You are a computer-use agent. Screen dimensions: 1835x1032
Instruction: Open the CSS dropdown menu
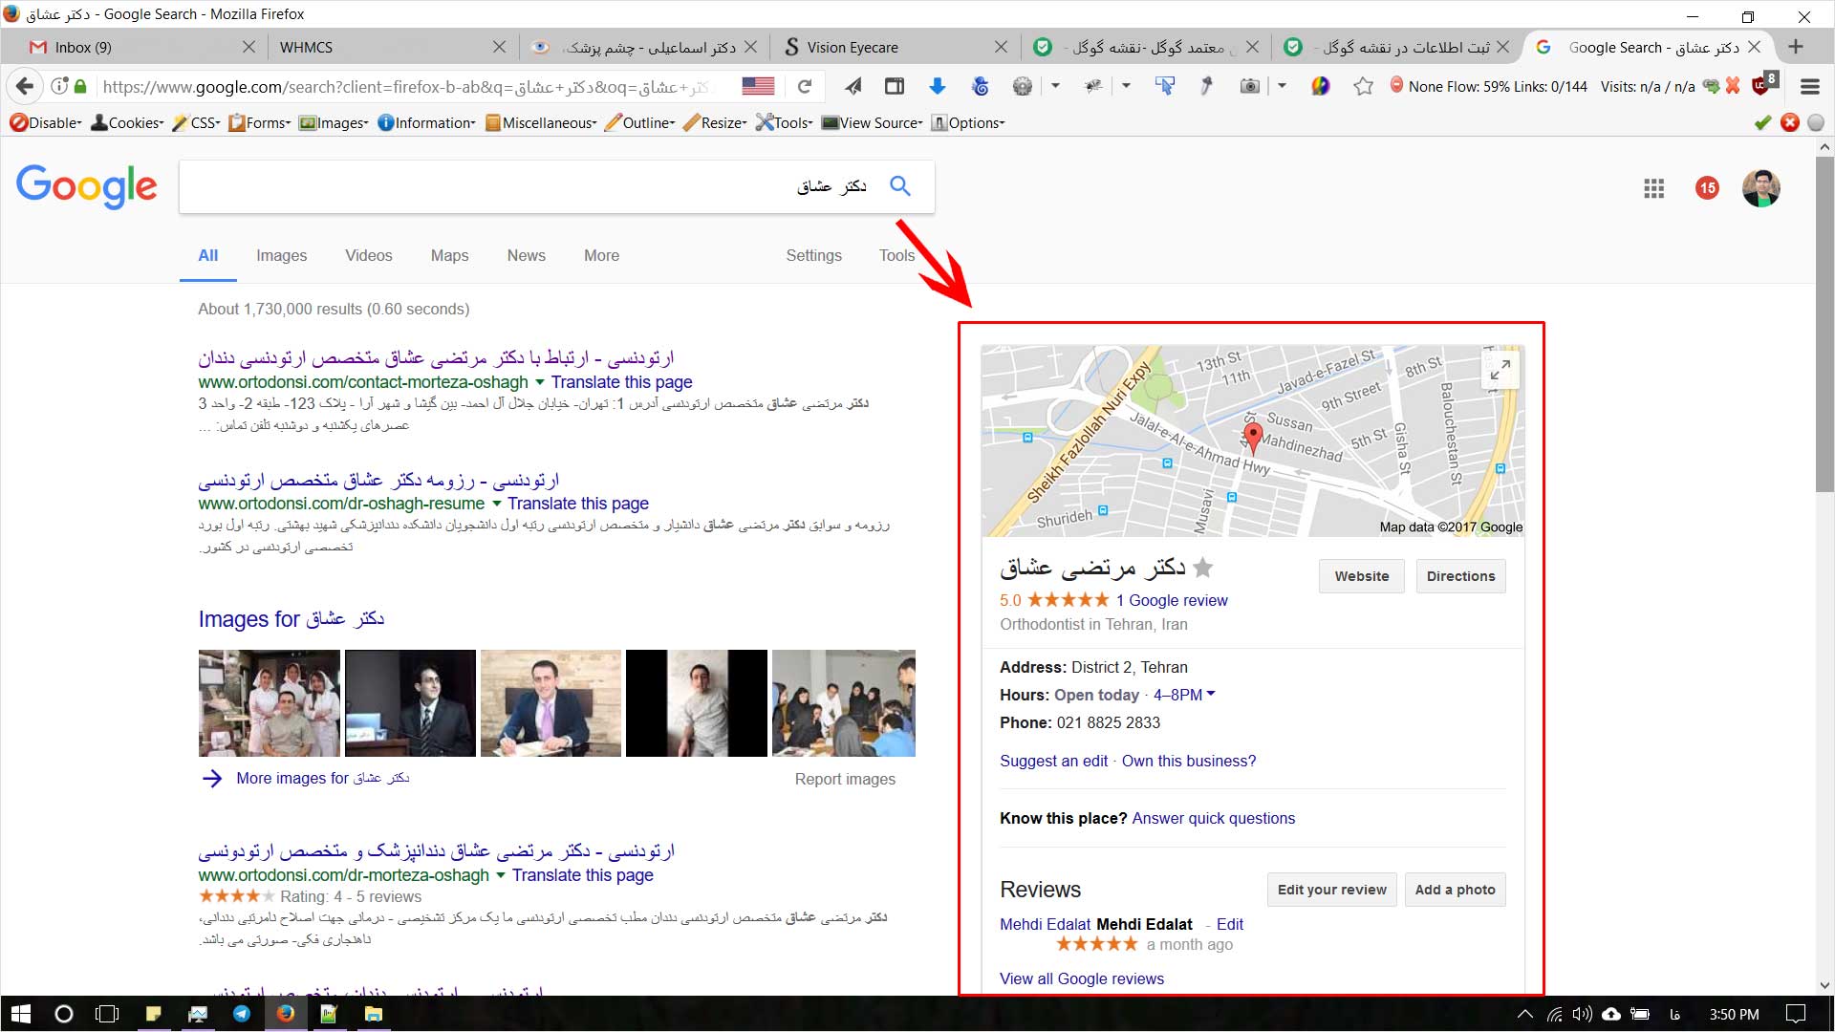click(196, 122)
